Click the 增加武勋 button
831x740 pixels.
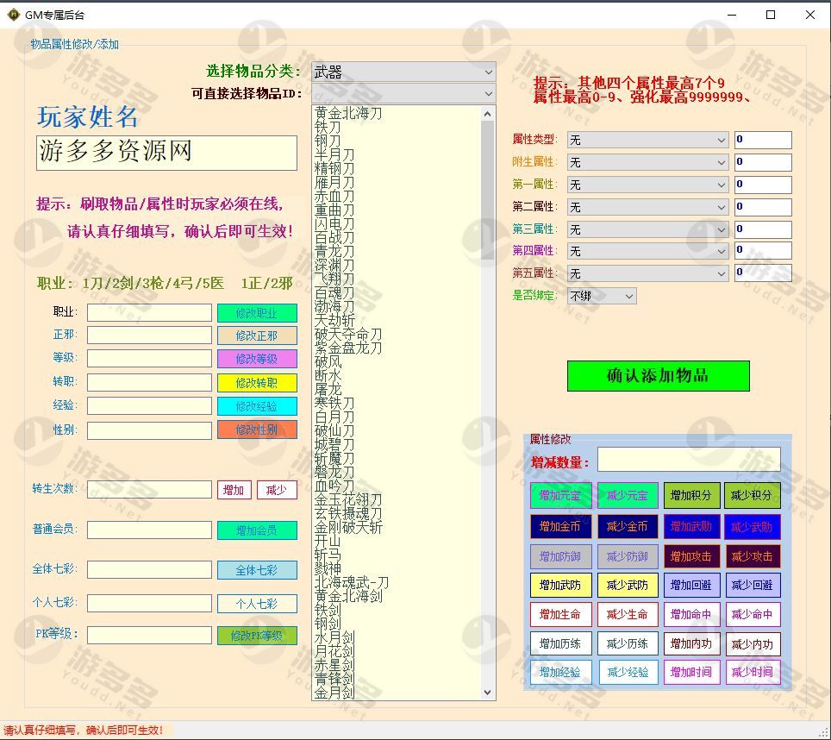[x=691, y=526]
